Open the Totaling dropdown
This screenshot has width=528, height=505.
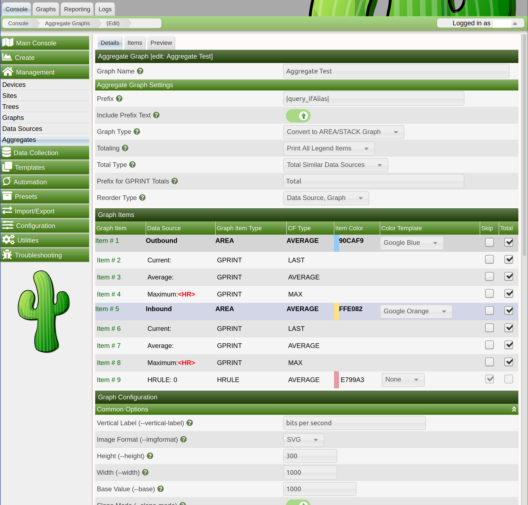tap(329, 148)
